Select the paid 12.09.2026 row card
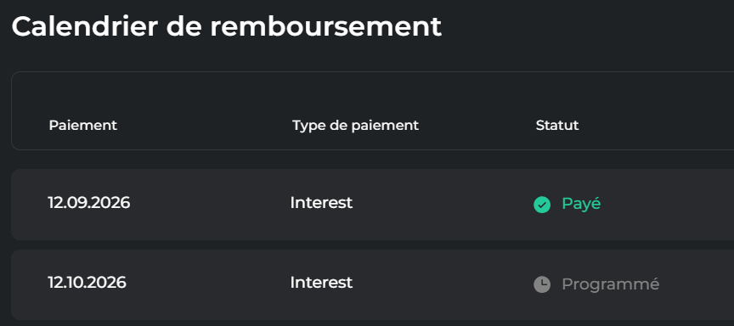This screenshot has height=326, width=734. tap(373, 205)
